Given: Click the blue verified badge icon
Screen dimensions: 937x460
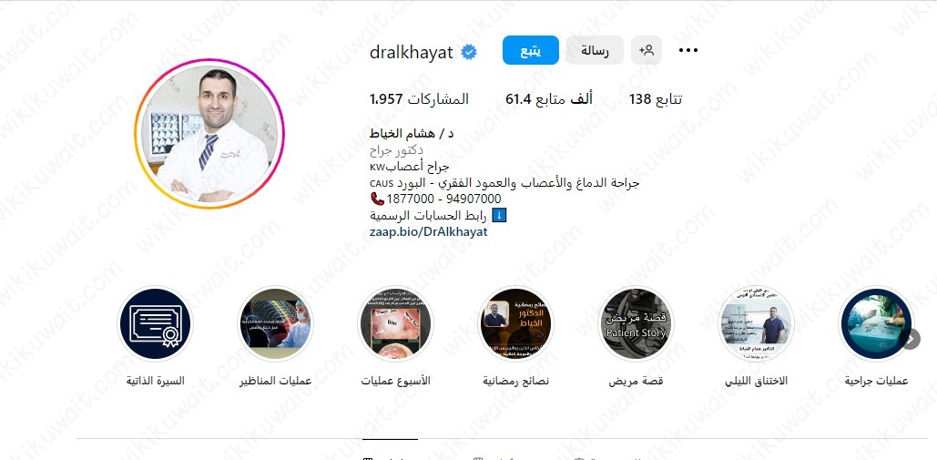Looking at the screenshot, I should [x=469, y=53].
